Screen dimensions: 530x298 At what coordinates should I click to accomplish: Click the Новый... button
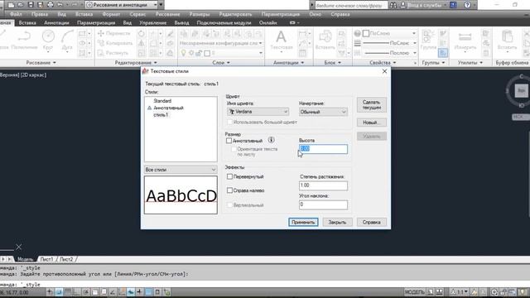point(372,123)
